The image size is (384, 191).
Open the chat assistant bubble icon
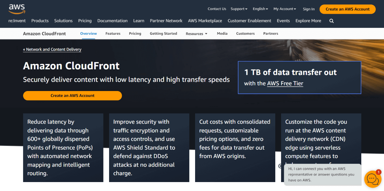tap(373, 179)
